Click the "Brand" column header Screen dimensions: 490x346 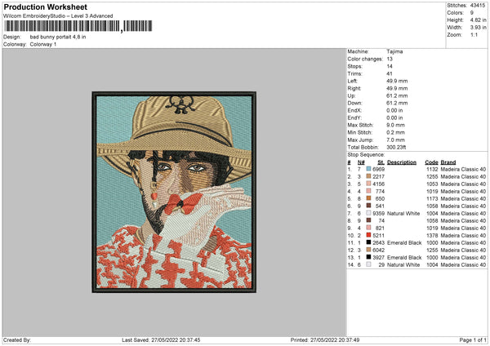click(x=448, y=162)
